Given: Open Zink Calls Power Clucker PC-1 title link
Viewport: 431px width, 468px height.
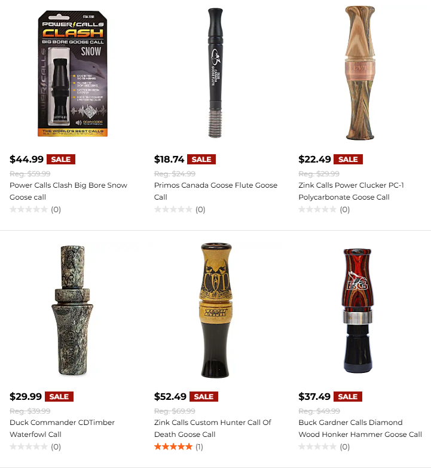Looking at the screenshot, I should pyautogui.click(x=351, y=191).
